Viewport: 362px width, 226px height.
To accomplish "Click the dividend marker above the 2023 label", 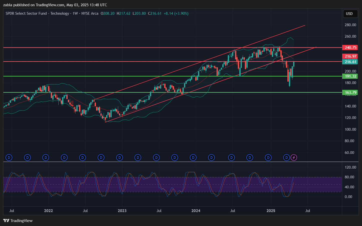I will click(x=119, y=157).
